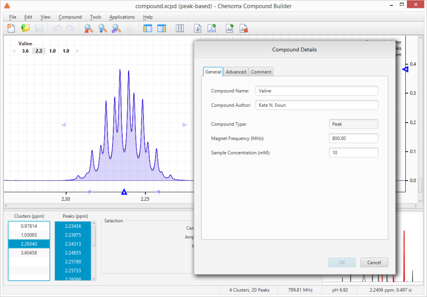Image resolution: width=427 pixels, height=297 pixels.
Task: Create a new compound file
Action: tap(10, 28)
